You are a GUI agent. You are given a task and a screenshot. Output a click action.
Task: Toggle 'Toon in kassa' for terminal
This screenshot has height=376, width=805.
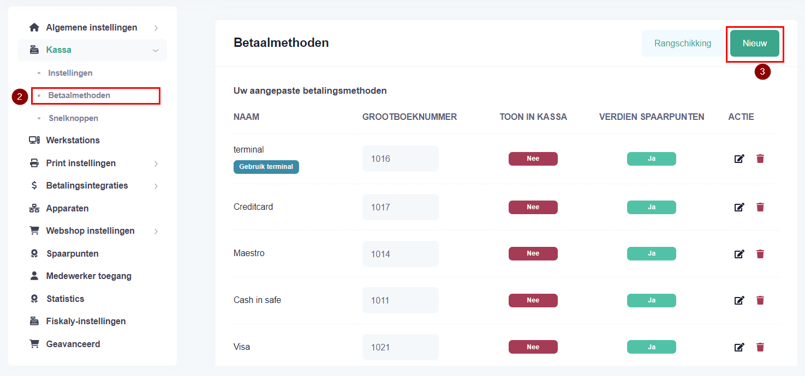point(533,159)
